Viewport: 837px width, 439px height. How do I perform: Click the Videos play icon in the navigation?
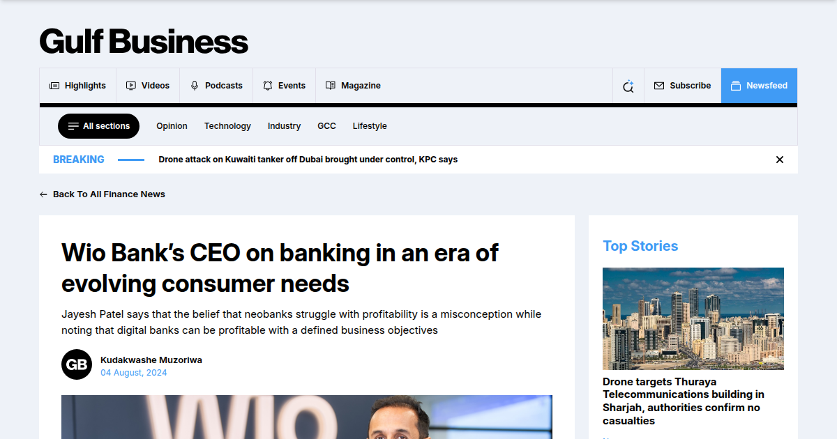pos(130,85)
